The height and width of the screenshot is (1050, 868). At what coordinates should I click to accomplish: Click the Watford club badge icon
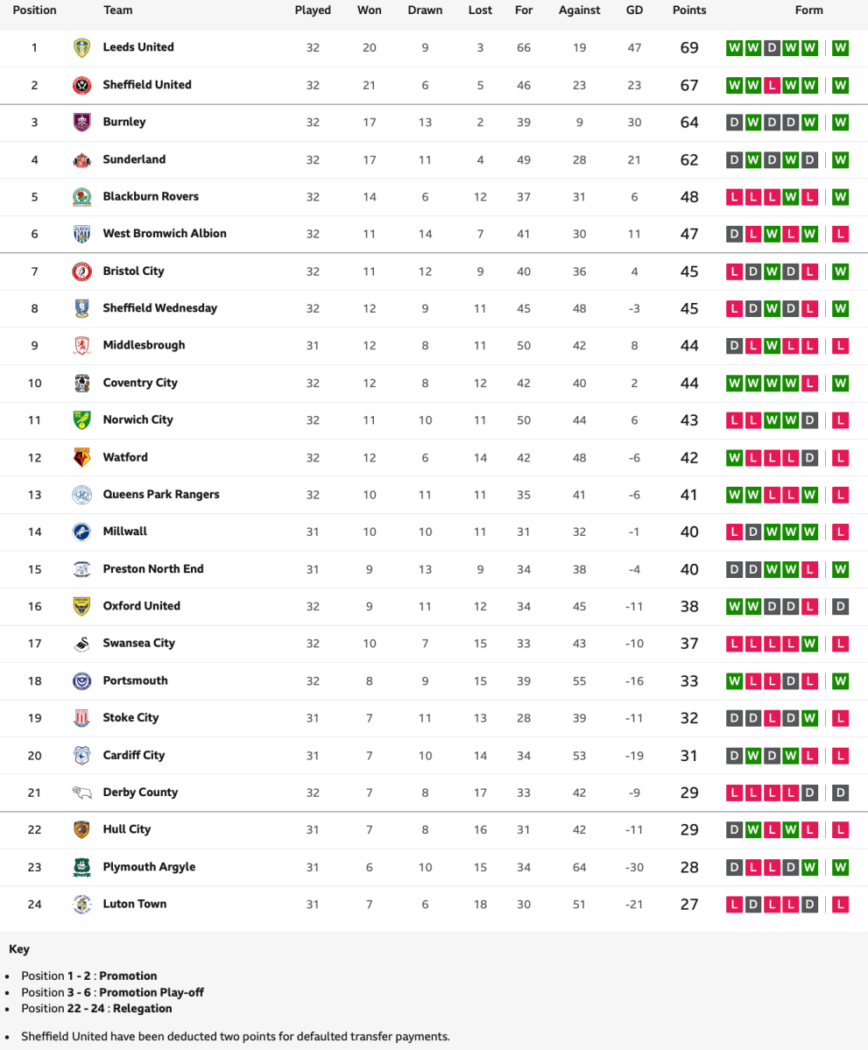pyautogui.click(x=81, y=457)
